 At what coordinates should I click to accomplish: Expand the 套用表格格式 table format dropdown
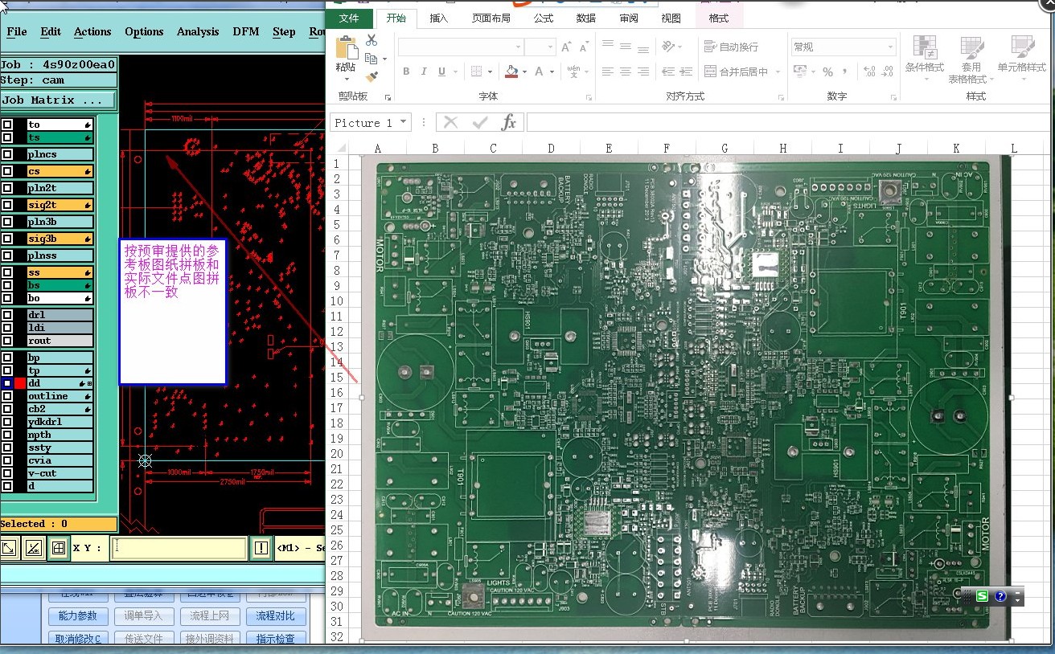pos(990,80)
